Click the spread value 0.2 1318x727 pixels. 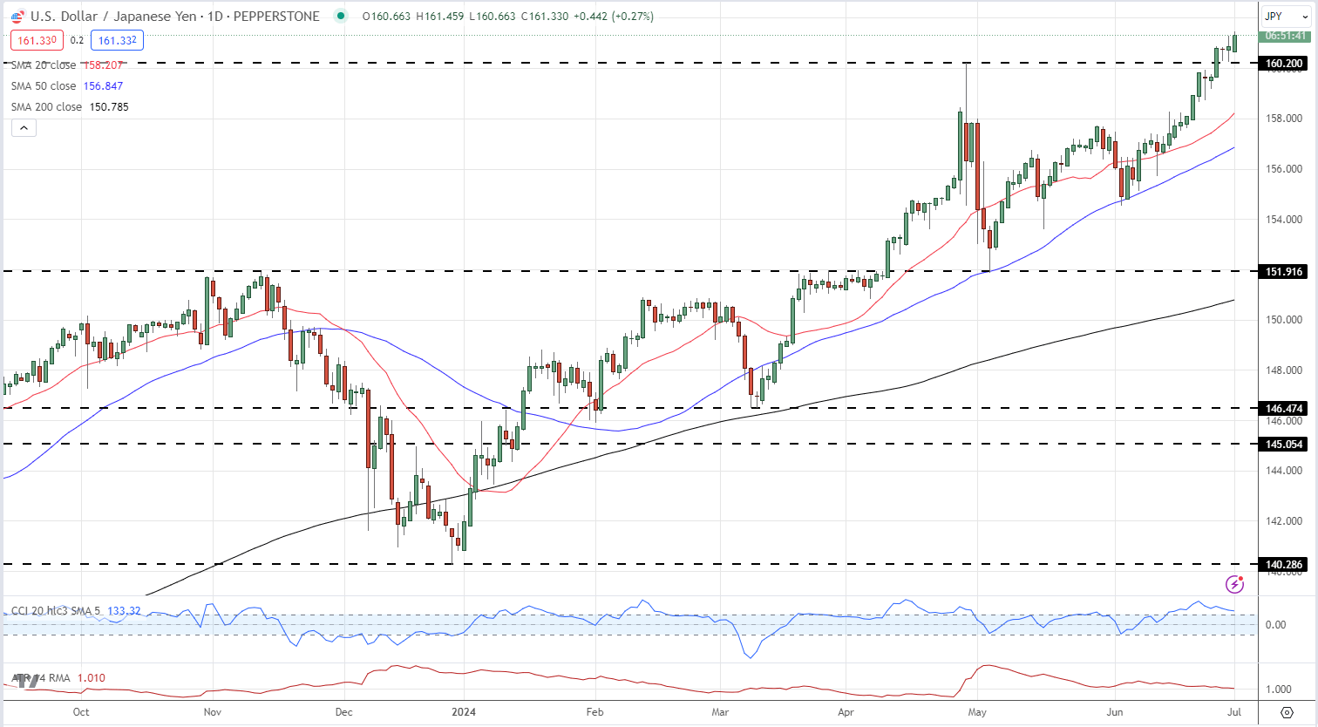77,40
